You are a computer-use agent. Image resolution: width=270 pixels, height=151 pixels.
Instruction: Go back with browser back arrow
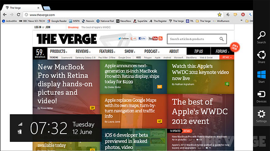tap(5, 15)
